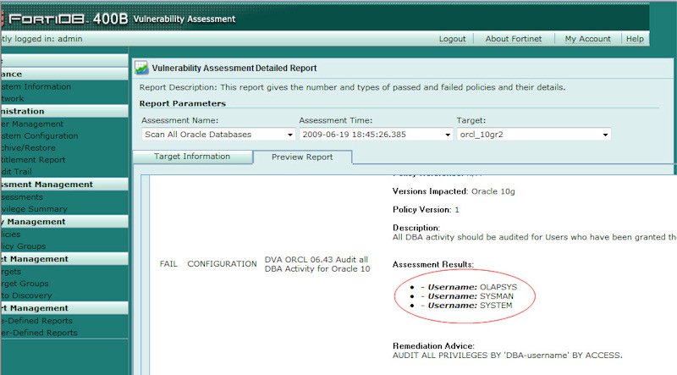The height and width of the screenshot is (375, 677).
Task: Collapse the Assessment Management section header
Action: coord(64,184)
